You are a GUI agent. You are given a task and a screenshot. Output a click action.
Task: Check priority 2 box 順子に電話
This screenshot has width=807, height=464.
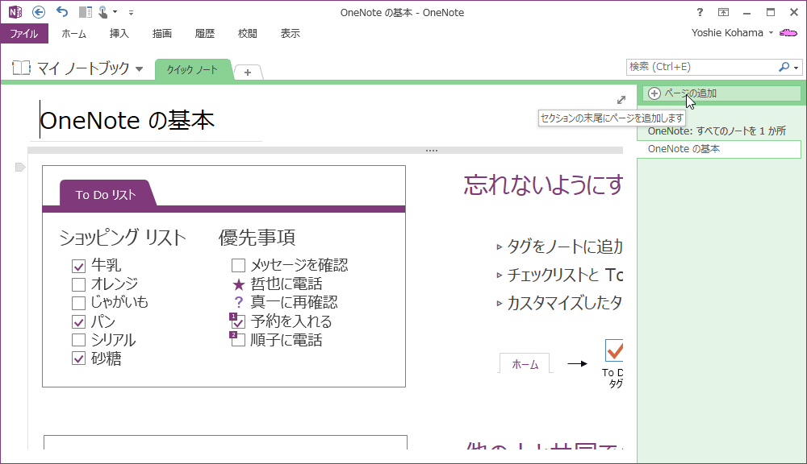[237, 340]
